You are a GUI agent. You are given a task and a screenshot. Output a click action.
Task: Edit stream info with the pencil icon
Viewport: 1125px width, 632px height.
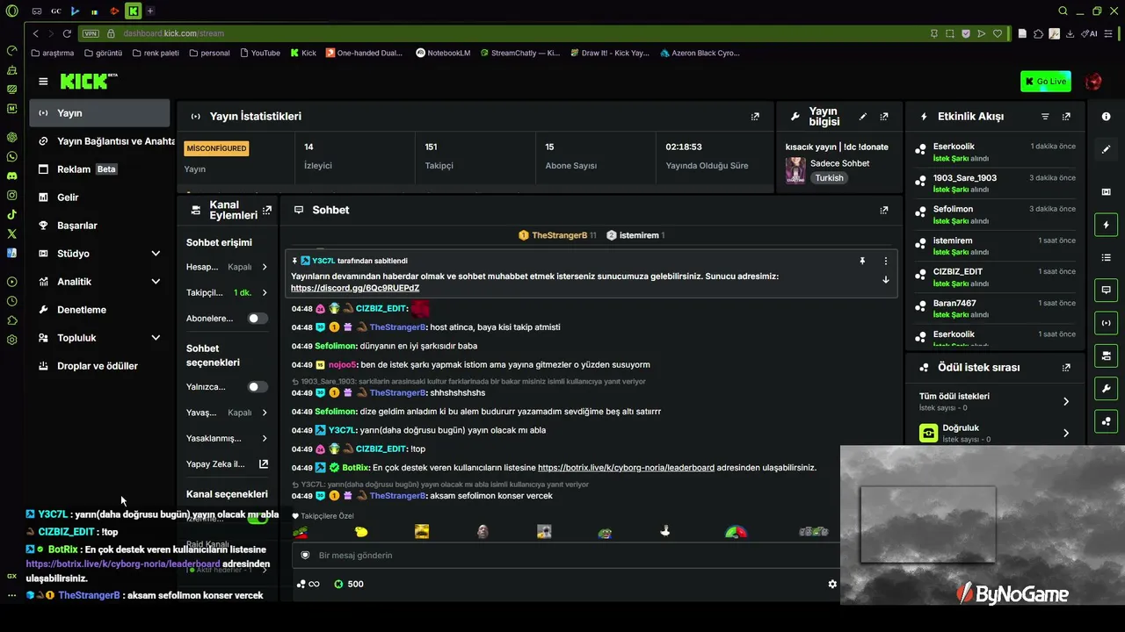point(863,116)
